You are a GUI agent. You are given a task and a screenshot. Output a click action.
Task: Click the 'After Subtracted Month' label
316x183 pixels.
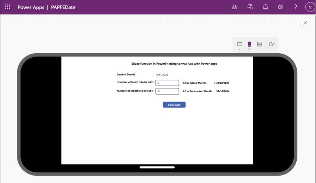pos(197,91)
